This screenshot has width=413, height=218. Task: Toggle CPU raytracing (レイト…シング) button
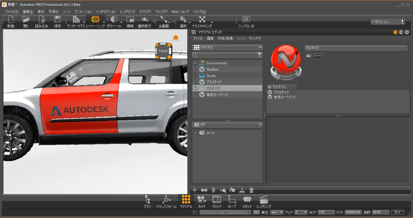[96, 20]
